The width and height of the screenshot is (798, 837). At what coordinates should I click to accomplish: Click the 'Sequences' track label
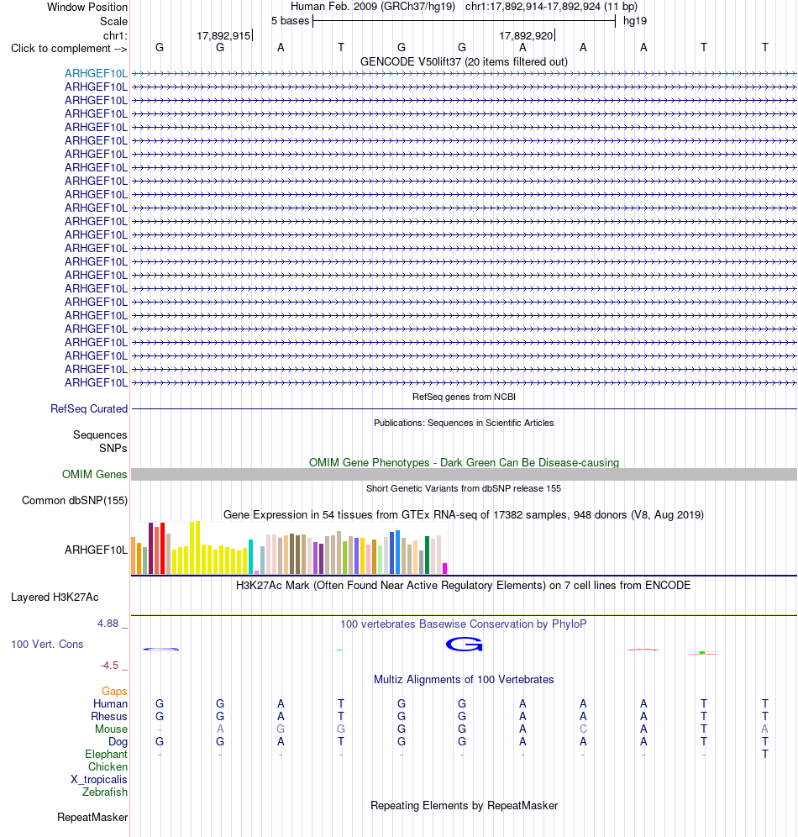point(100,435)
